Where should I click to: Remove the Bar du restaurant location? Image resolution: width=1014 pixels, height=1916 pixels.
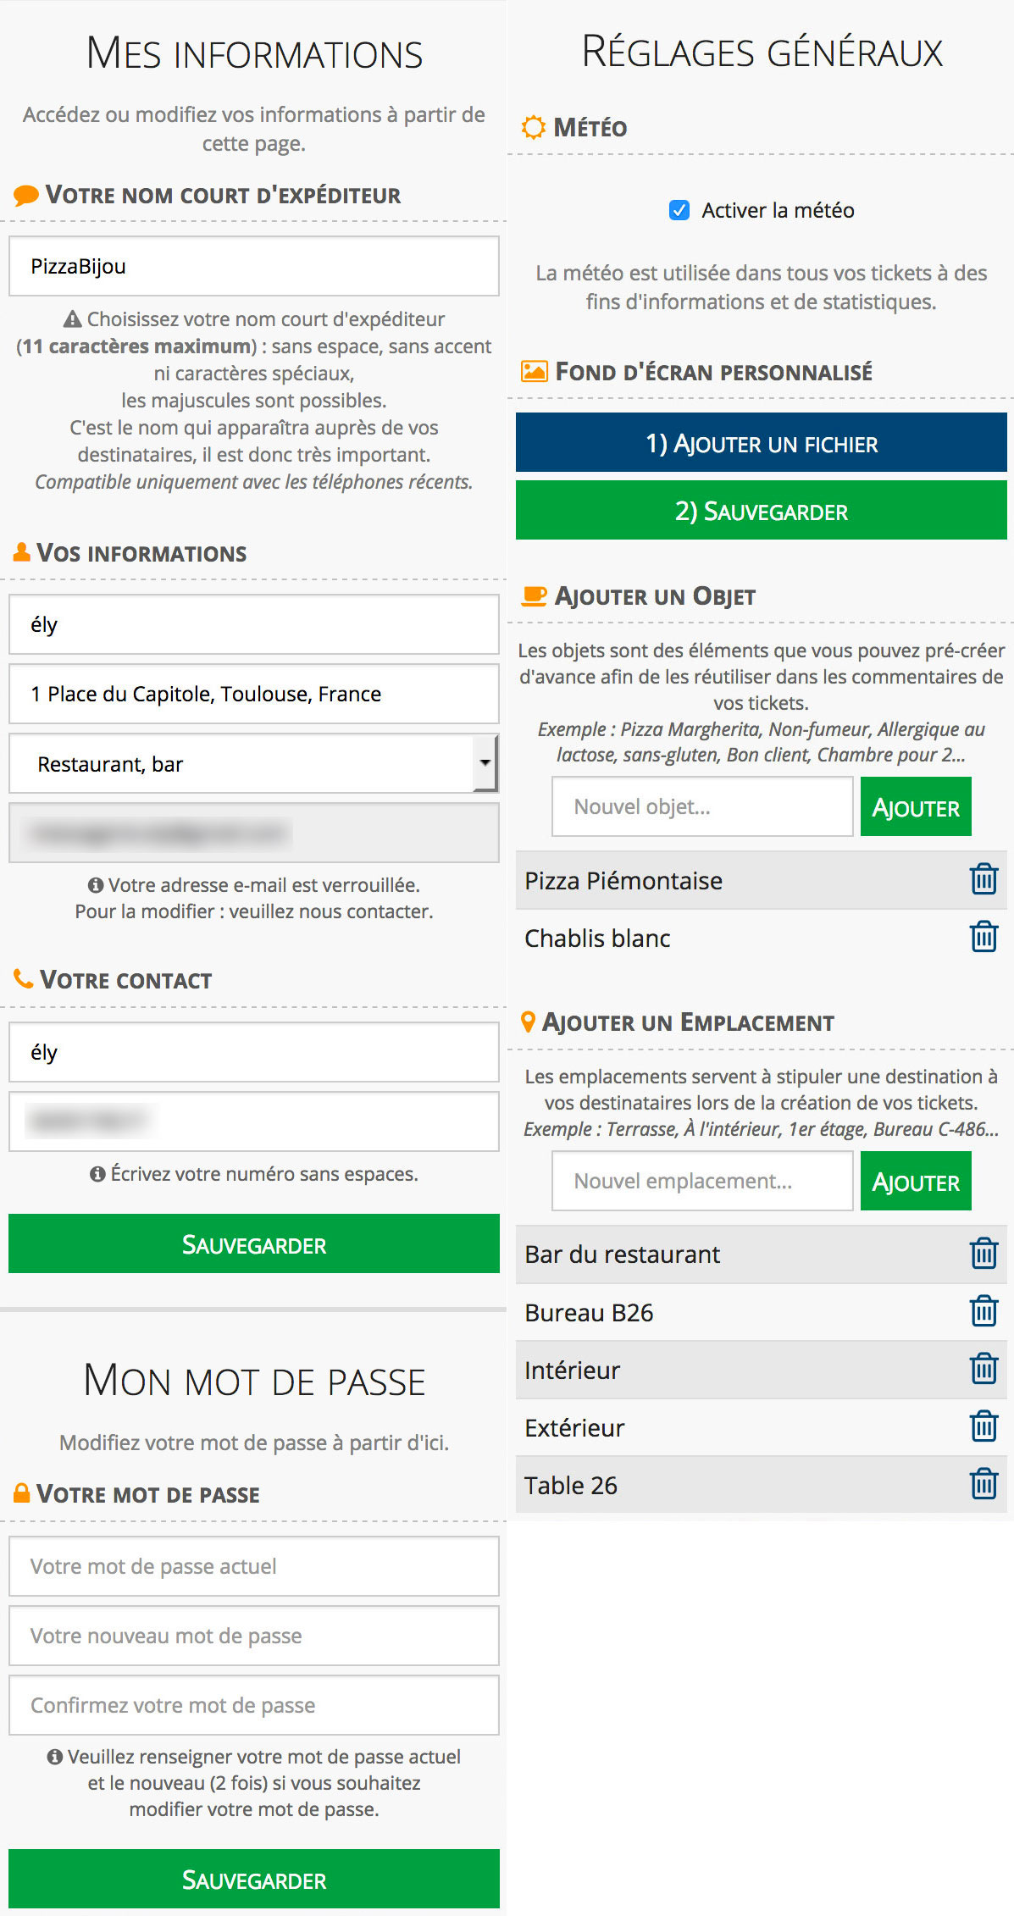pyautogui.click(x=984, y=1254)
